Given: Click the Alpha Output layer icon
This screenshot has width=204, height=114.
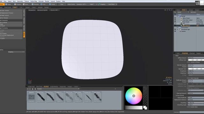Looking at the screenshot, I should click(181, 18).
